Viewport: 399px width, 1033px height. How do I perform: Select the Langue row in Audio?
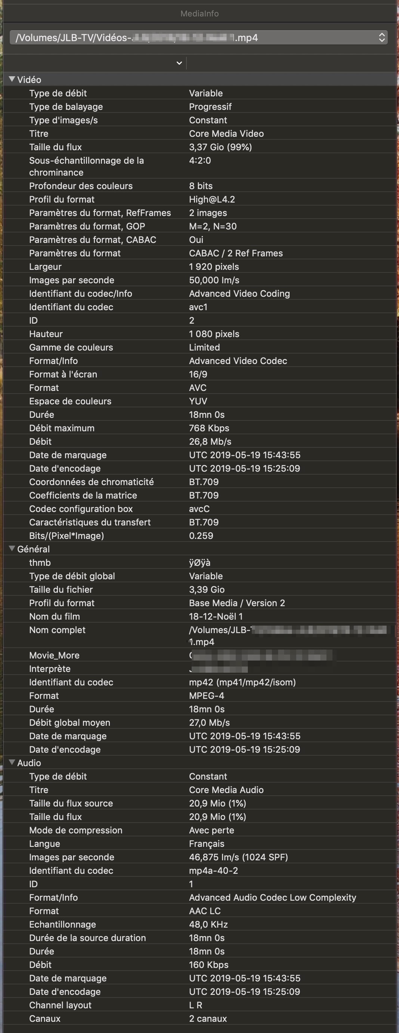(44, 843)
